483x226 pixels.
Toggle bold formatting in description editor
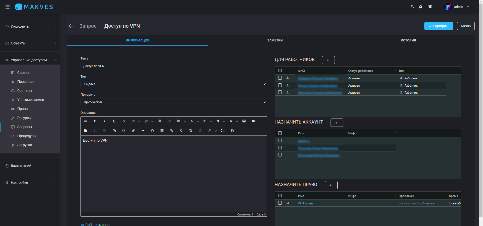95,121
